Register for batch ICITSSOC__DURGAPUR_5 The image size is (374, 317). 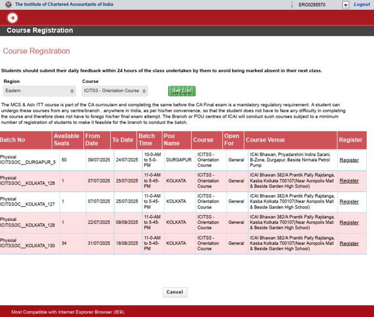click(349, 160)
